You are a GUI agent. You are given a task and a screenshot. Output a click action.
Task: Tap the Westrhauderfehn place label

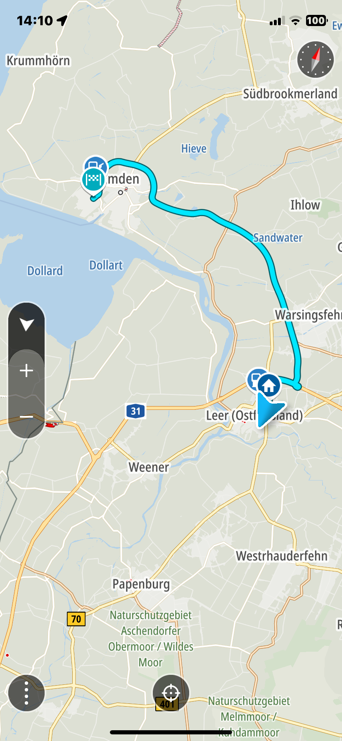click(282, 556)
